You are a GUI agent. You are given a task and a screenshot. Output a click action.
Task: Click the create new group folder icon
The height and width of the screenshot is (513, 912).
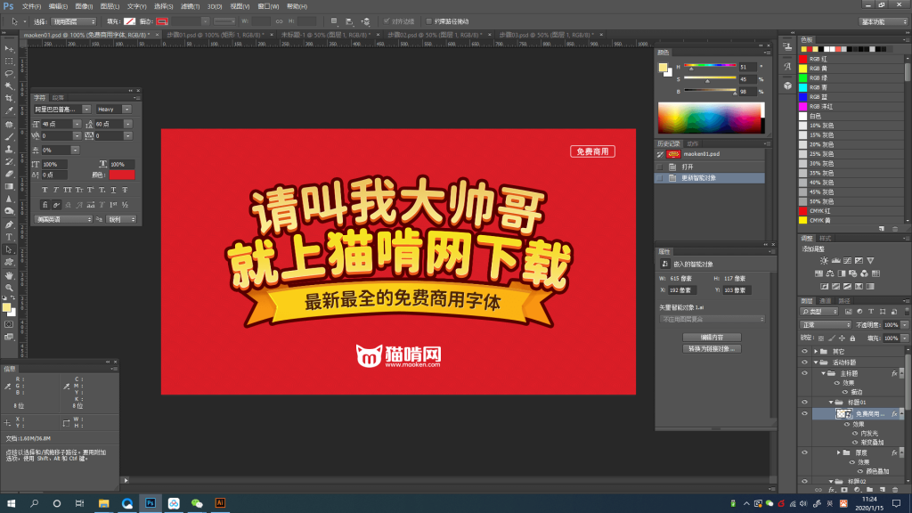tap(869, 490)
